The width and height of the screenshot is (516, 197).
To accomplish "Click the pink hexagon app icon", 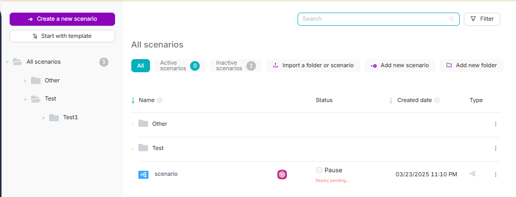I will pos(282,175).
